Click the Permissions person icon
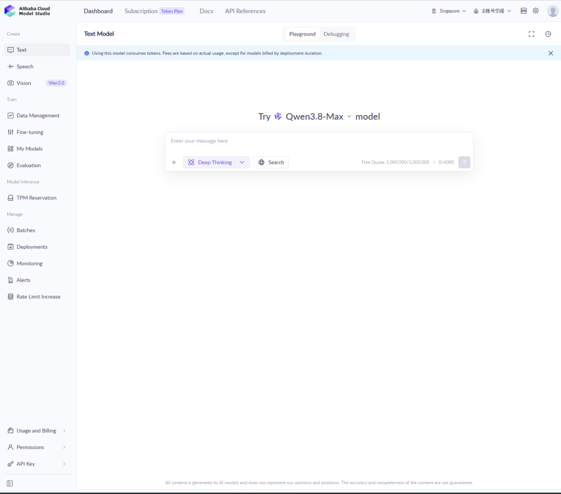561x494 pixels. [11, 447]
